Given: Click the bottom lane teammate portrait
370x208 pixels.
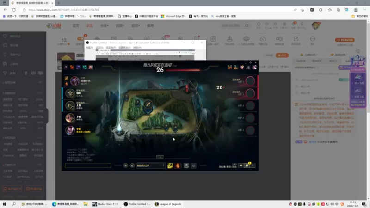Looking at the screenshot, I should [70, 118].
